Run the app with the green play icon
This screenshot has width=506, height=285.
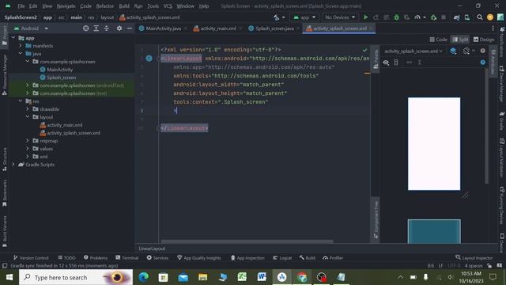tap(365, 17)
